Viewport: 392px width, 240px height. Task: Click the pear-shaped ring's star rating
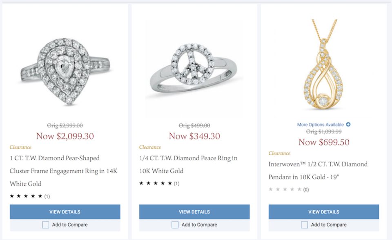(26, 196)
